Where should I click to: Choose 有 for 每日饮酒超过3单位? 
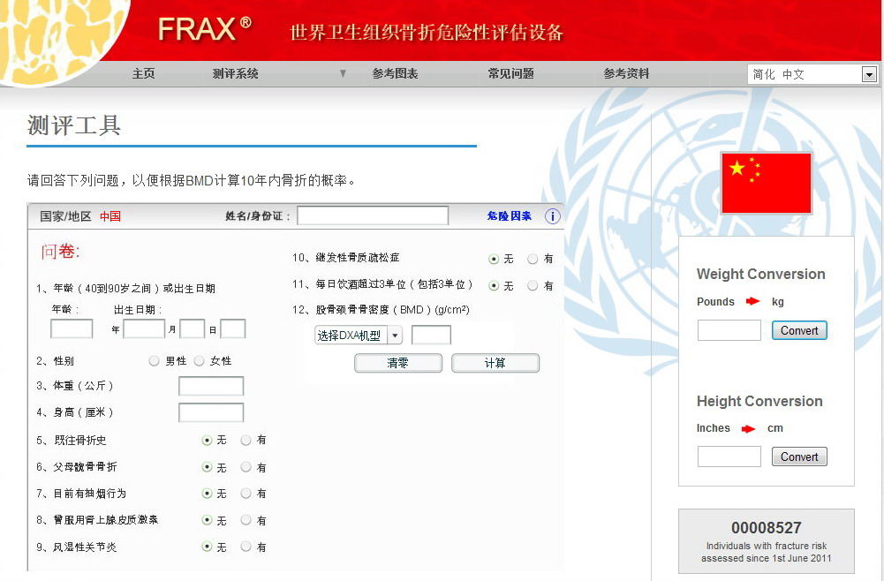pos(533,286)
